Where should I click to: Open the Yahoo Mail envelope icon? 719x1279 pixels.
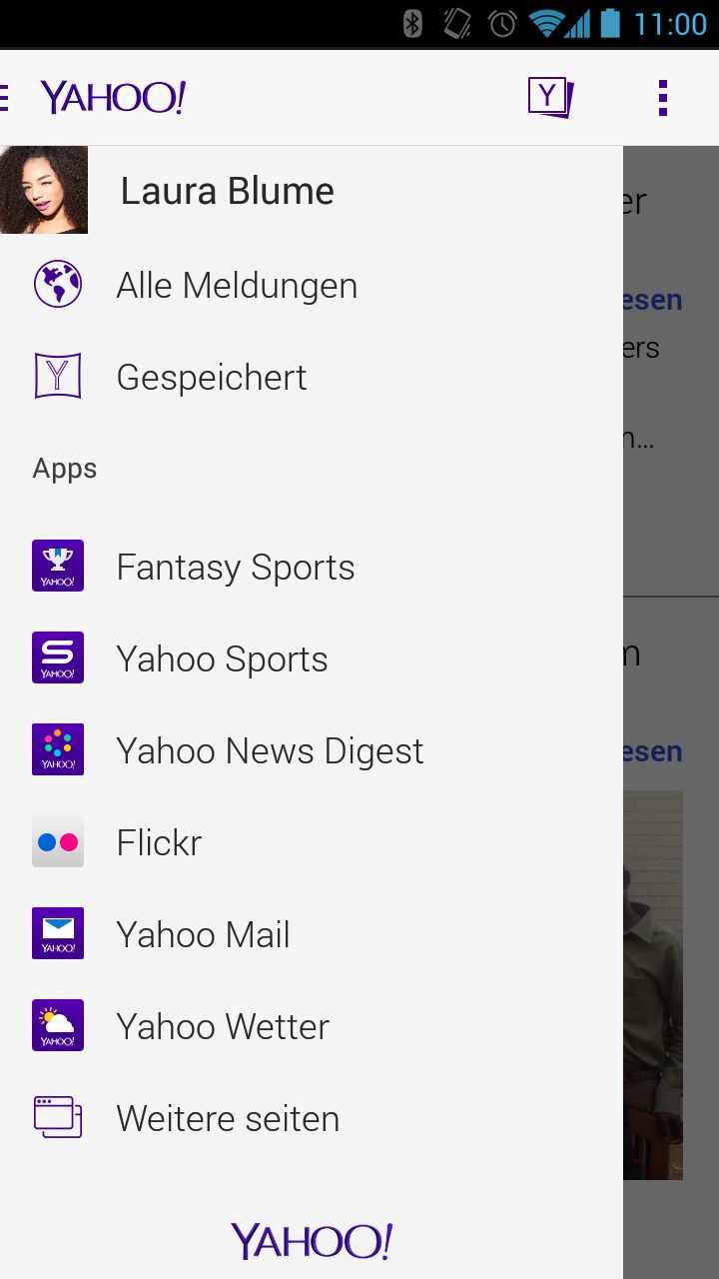point(58,933)
